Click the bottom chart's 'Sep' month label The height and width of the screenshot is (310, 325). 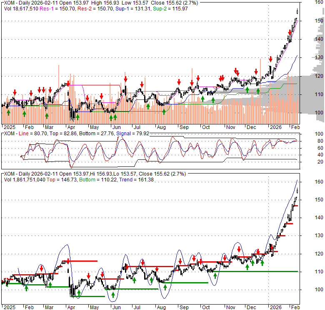[184, 308]
